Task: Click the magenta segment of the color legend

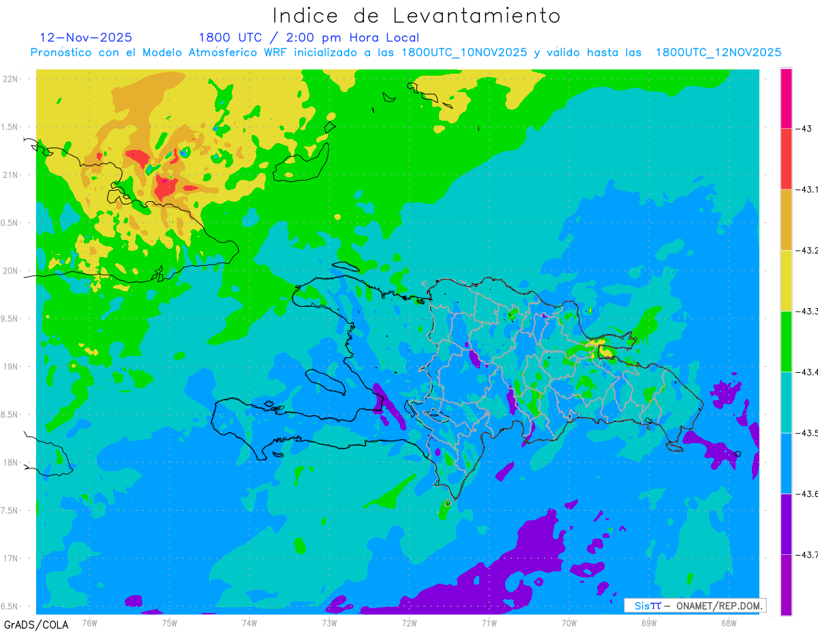Action: (x=786, y=98)
